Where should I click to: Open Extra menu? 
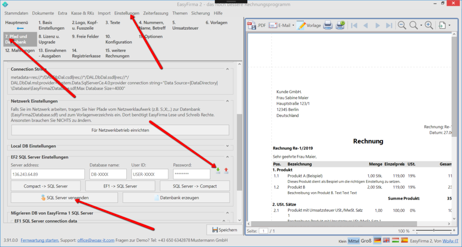pos(62,13)
